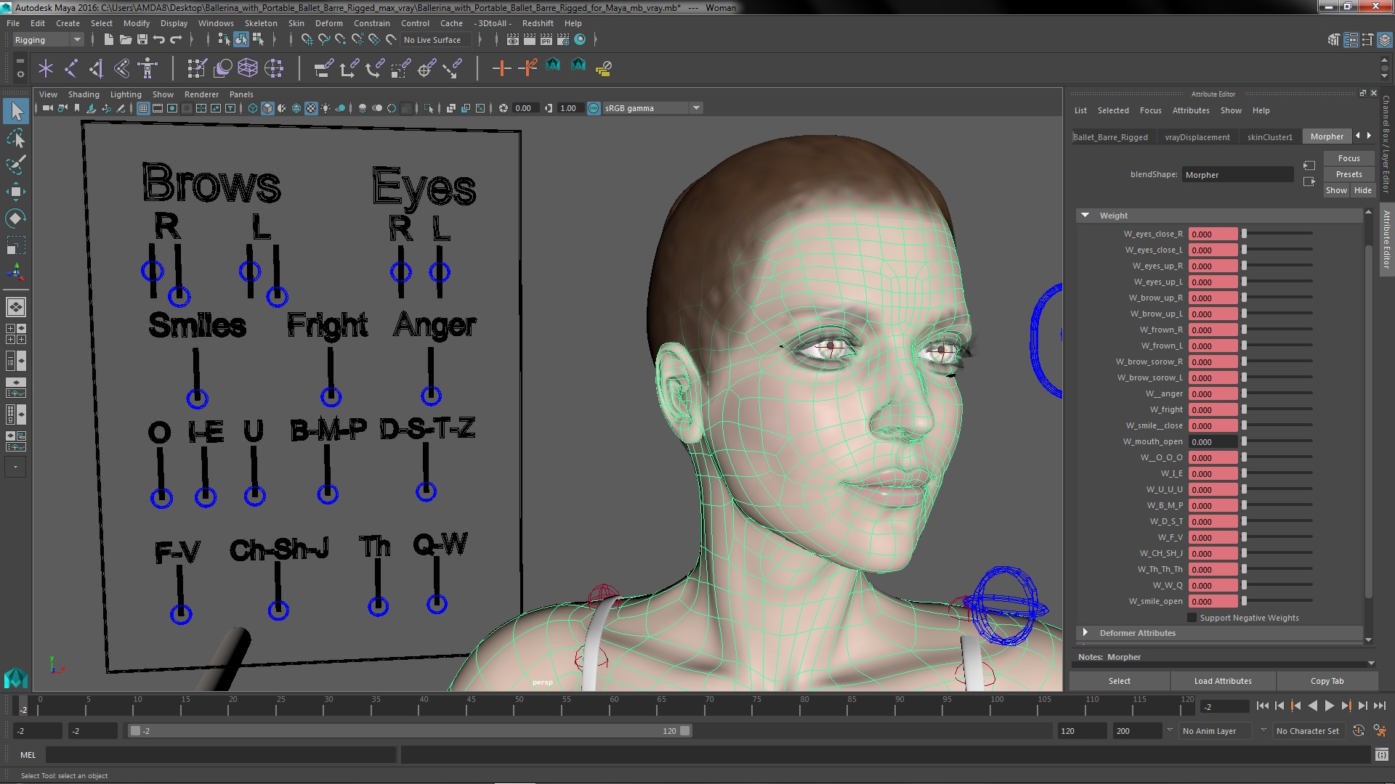Switch to the skinCluster1 tab
This screenshot has height=784, width=1395.
click(x=1270, y=136)
